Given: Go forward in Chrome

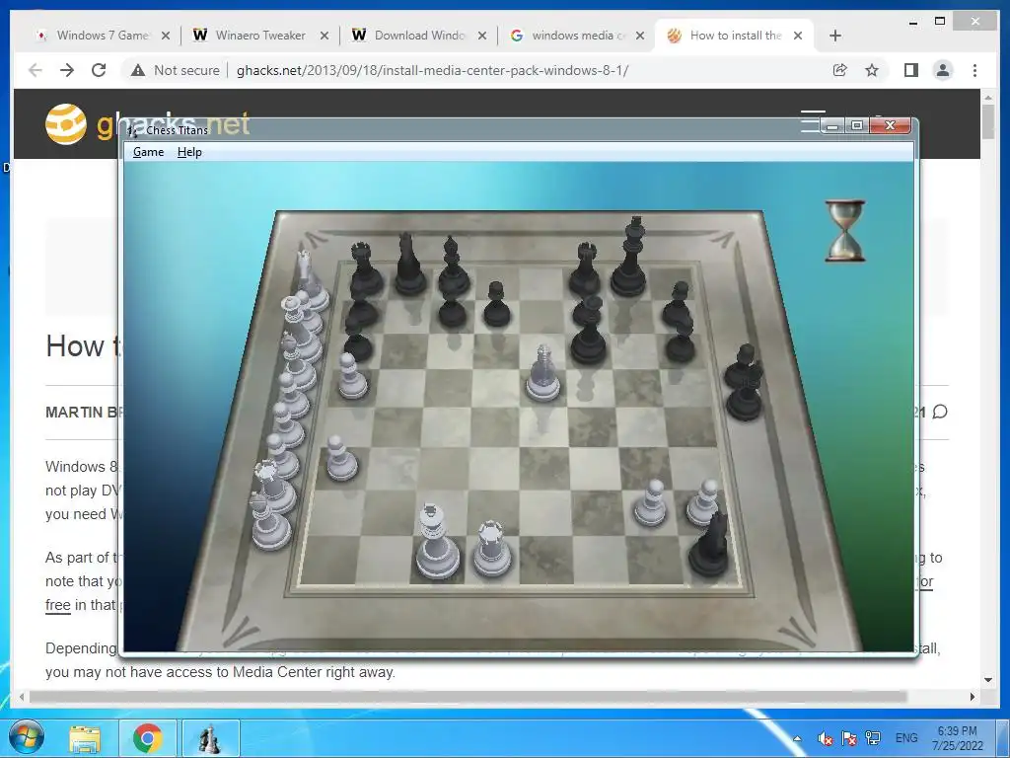Looking at the screenshot, I should [x=67, y=70].
